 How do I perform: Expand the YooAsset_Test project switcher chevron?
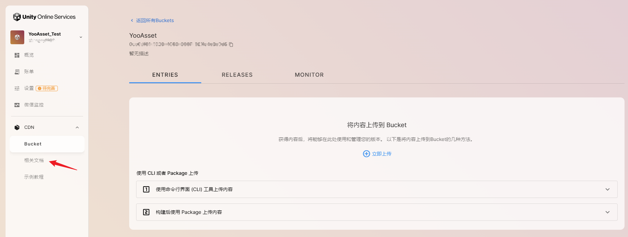pyautogui.click(x=81, y=37)
